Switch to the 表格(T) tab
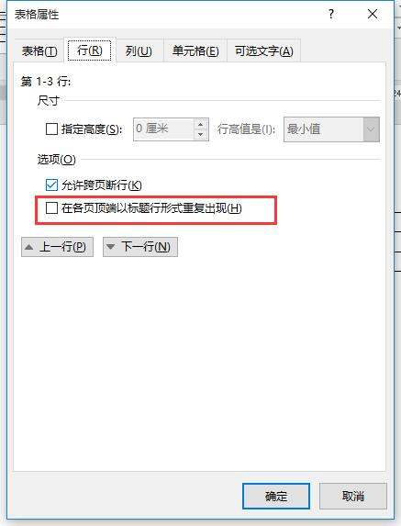This screenshot has width=401, height=526. [x=39, y=51]
